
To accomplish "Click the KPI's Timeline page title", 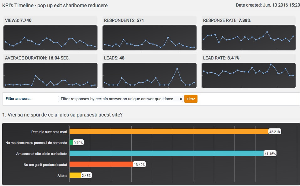I will click(x=55, y=5).
